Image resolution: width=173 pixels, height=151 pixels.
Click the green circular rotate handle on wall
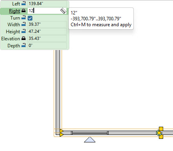pos(159,133)
